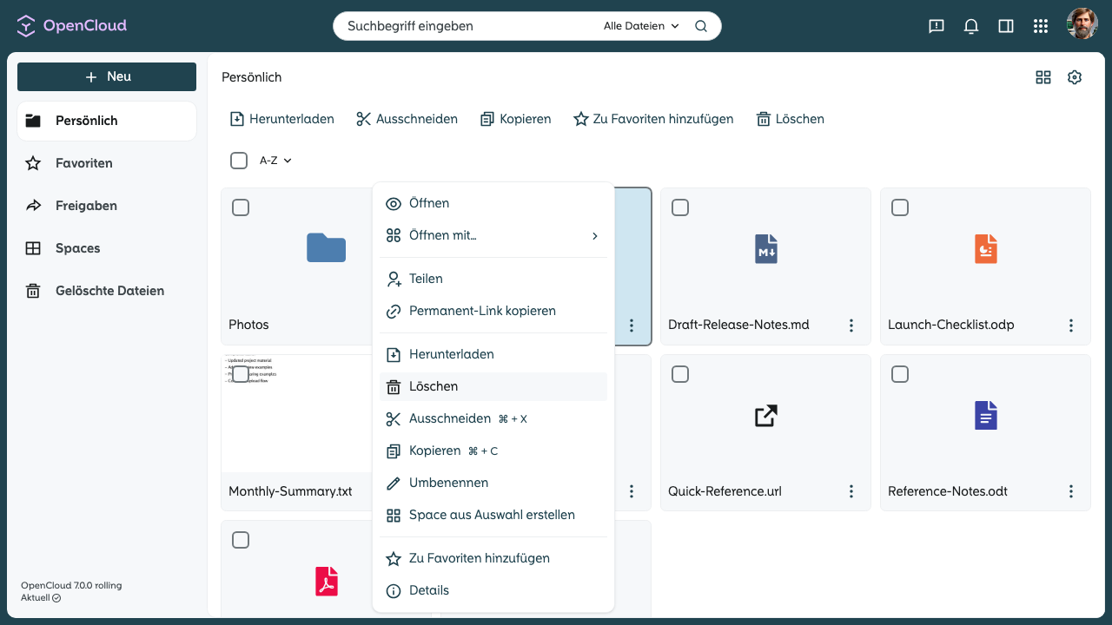
Task: Go to Persönlich in the sidebar
Action: point(107,121)
